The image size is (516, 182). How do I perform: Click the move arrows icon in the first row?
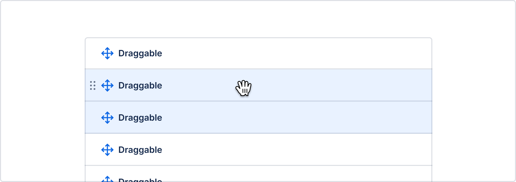coord(107,53)
